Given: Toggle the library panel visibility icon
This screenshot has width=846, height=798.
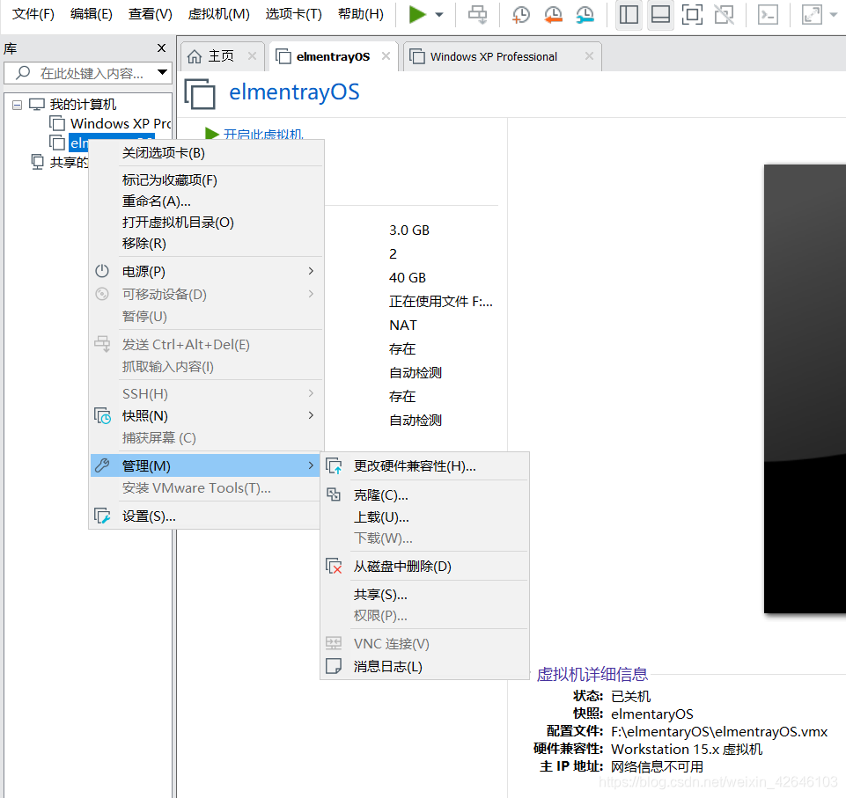Looking at the screenshot, I should (629, 15).
